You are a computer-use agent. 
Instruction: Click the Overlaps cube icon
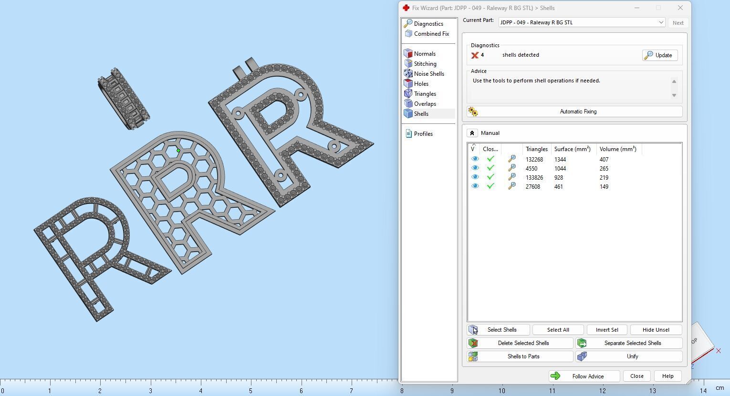tap(408, 103)
